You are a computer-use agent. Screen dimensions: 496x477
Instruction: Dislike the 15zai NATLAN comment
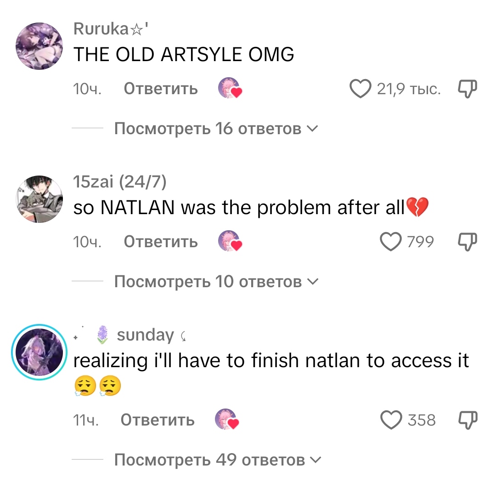[x=468, y=242]
